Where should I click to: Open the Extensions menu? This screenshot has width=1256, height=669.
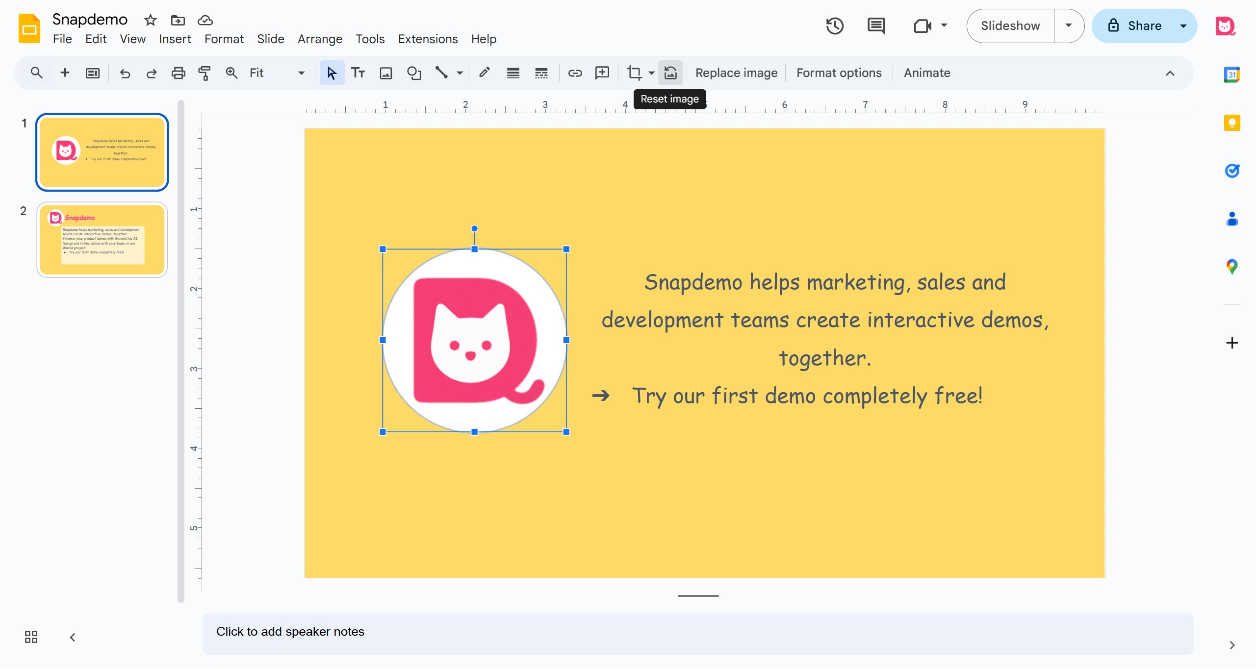(x=428, y=39)
